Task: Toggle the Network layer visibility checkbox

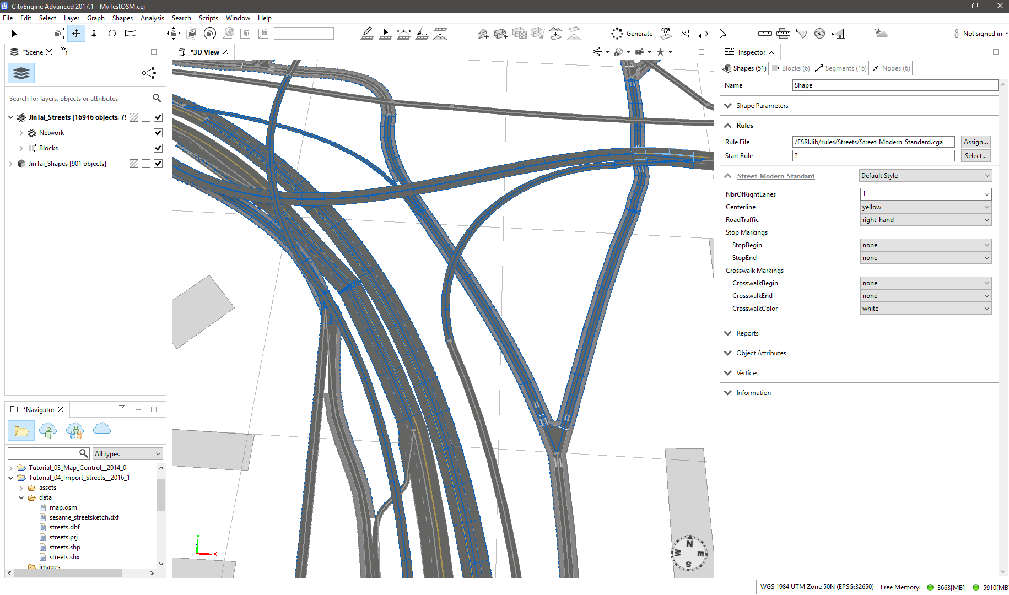Action: click(x=158, y=133)
